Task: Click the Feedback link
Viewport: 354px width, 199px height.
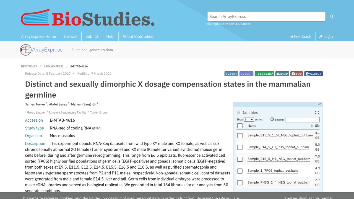Action: click(301, 36)
